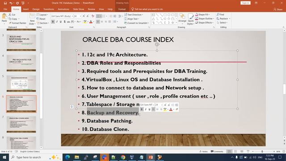Activate the Format Painter

[x=17, y=23]
